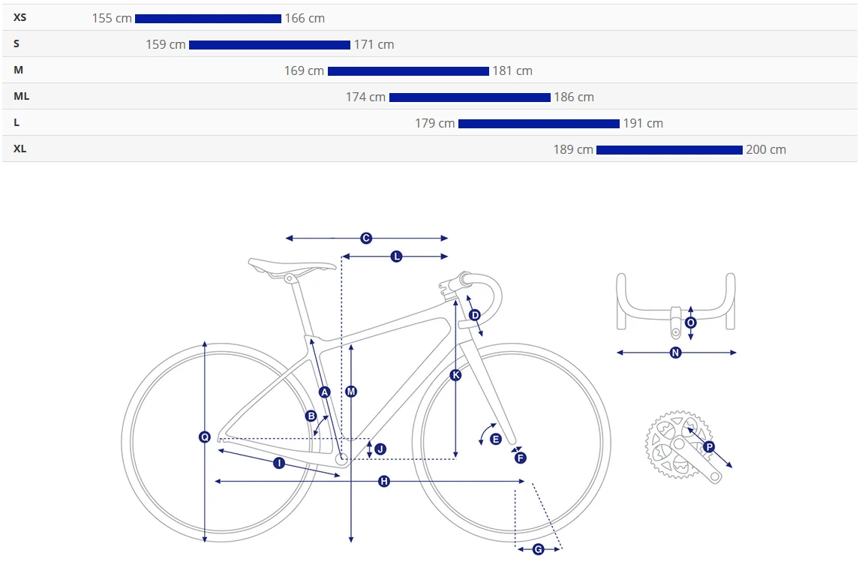Select the L reach marker
This screenshot has height=580, width=862.
coord(396,256)
